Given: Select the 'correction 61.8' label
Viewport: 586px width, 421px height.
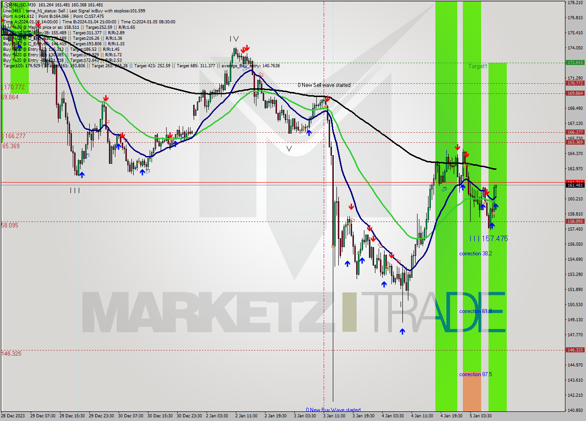Looking at the screenshot, I should pyautogui.click(x=476, y=311).
